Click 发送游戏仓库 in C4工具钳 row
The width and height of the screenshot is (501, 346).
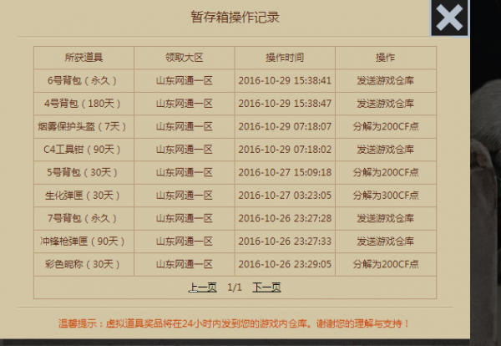[x=385, y=150]
